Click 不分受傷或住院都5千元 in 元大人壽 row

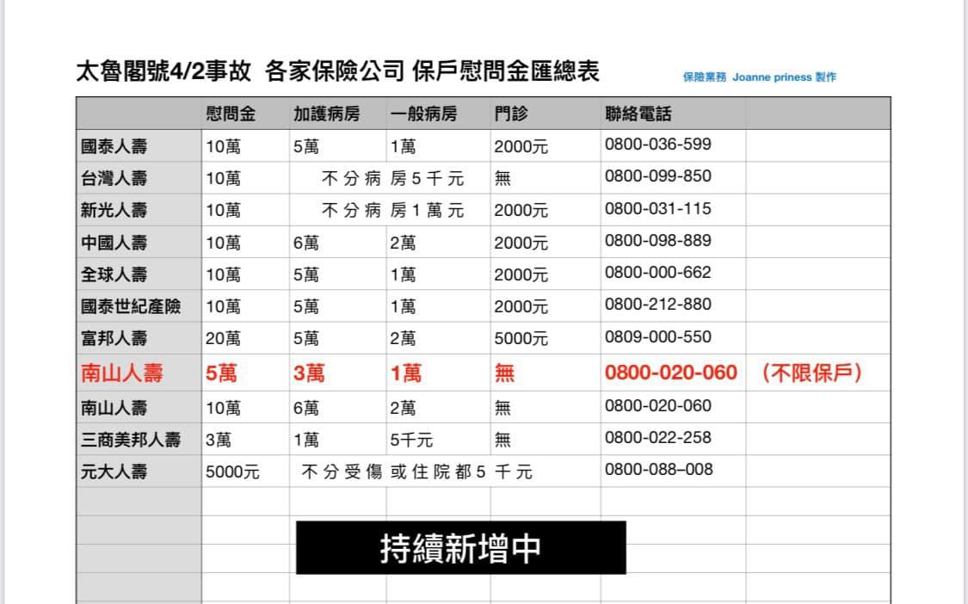point(416,471)
